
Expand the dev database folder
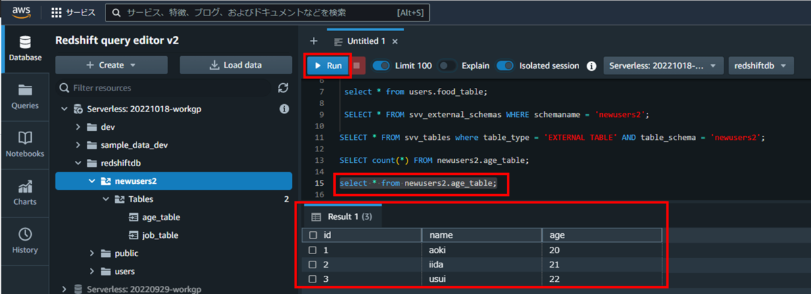[x=78, y=127]
